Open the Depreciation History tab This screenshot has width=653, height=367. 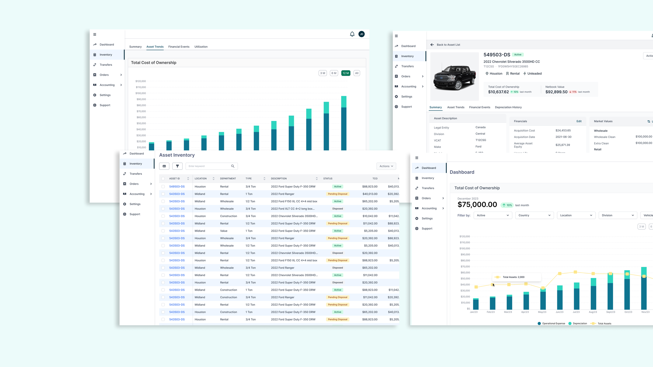(x=508, y=107)
